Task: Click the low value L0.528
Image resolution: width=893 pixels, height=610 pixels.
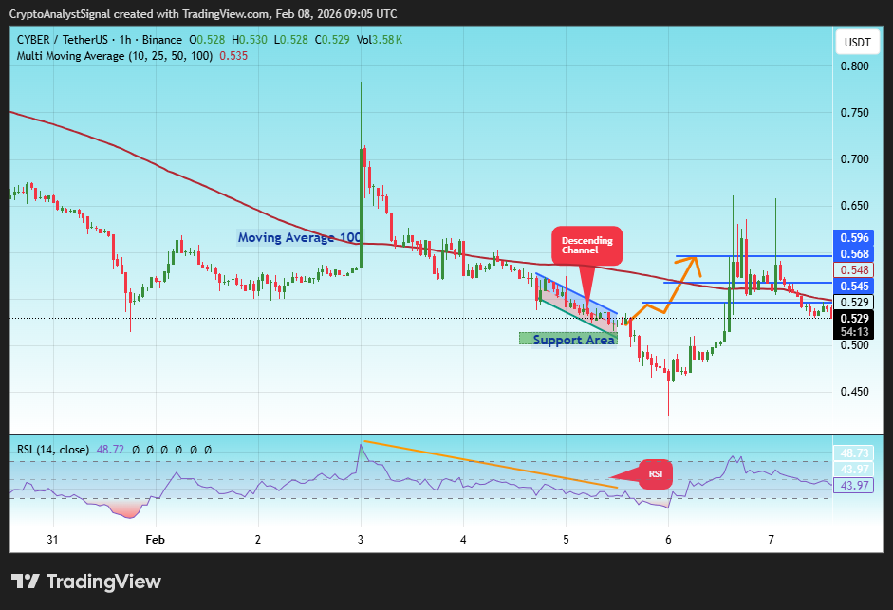Action: tap(291, 40)
